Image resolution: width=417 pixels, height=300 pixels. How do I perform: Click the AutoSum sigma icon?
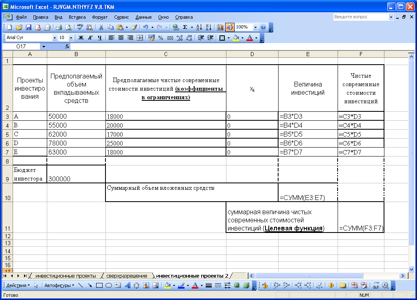pyautogui.click(x=185, y=27)
